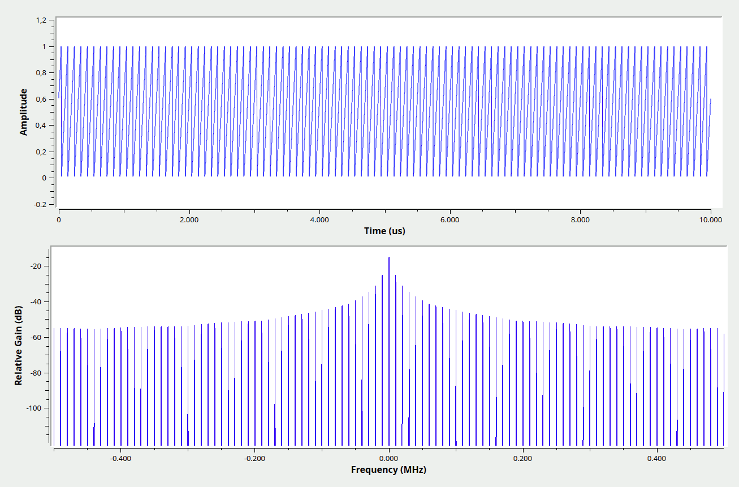This screenshot has width=739, height=487.
Task: Click the 4.000 time axis label
Action: (x=319, y=219)
